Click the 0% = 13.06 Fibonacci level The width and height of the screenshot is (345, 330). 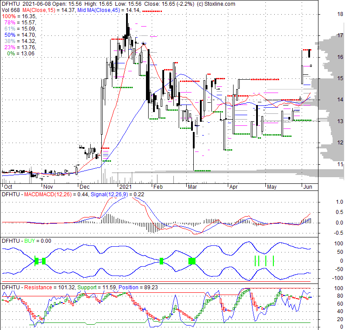(x=21, y=54)
